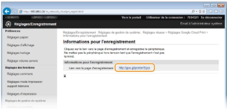Click the Lien vers la page d'enregistrement label
227x109 pixels.
[x=91, y=68]
